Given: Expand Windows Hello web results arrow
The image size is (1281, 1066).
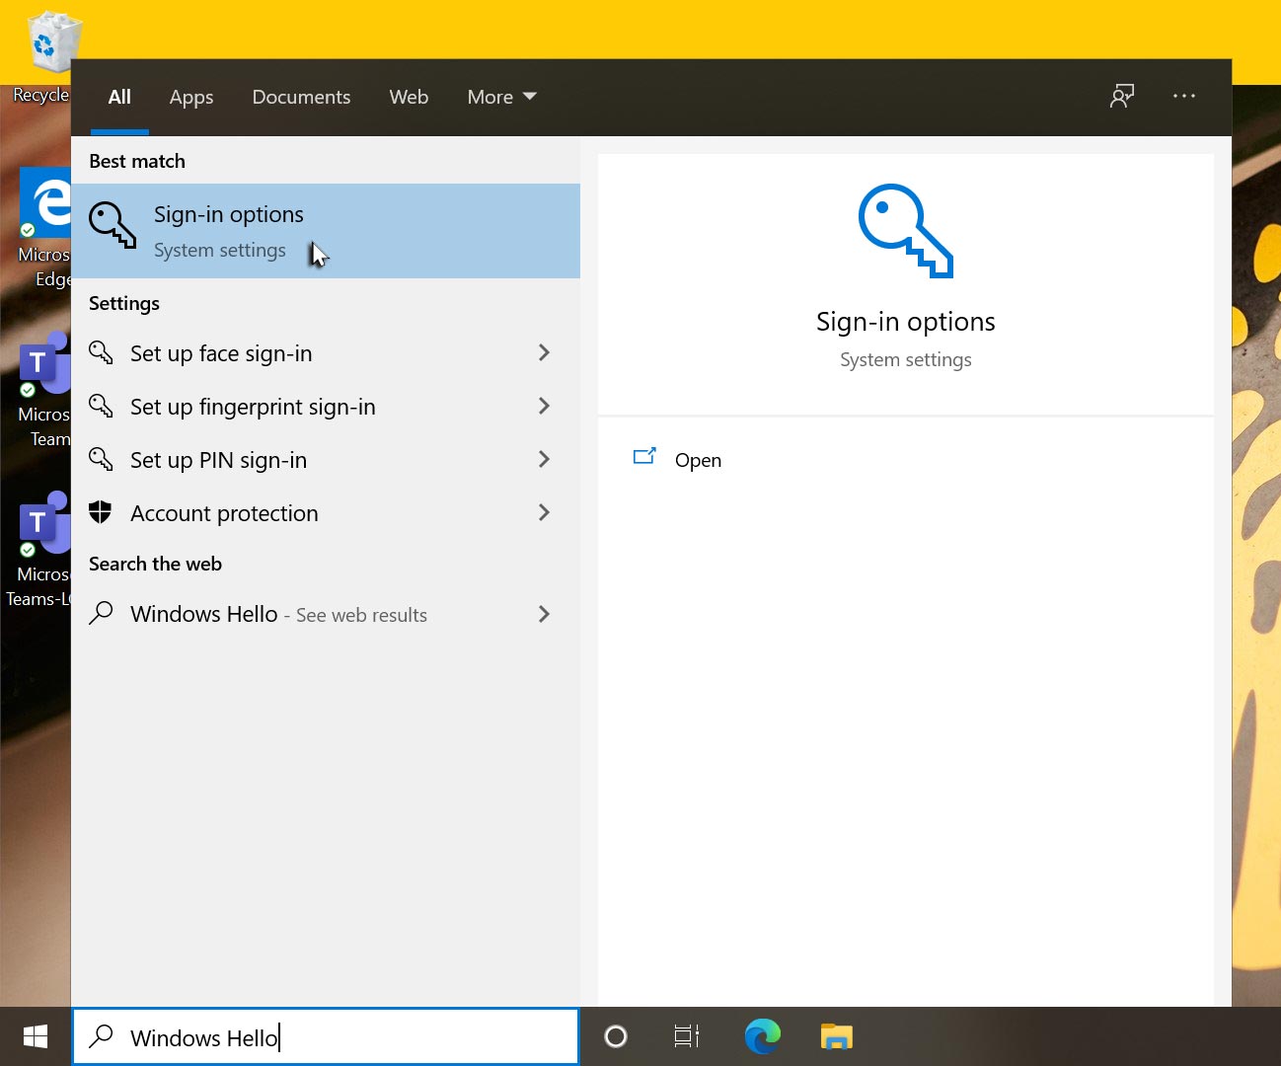Looking at the screenshot, I should click(544, 614).
